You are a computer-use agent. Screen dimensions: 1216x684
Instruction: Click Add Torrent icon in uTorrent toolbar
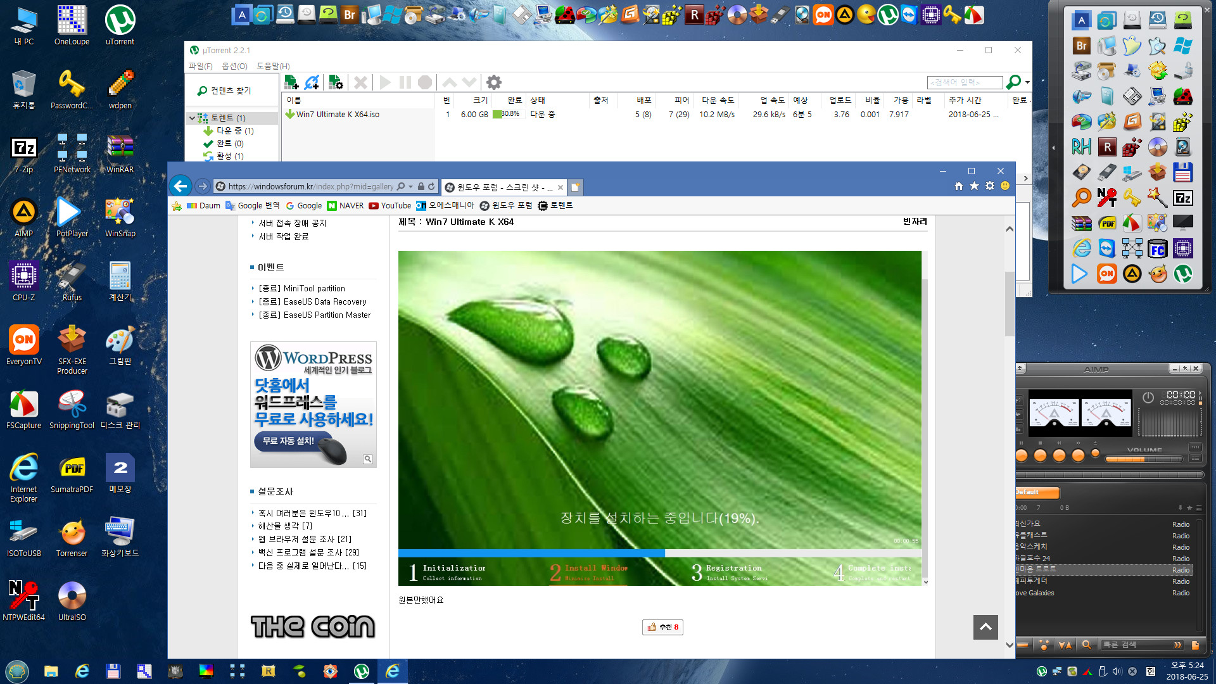(x=291, y=82)
